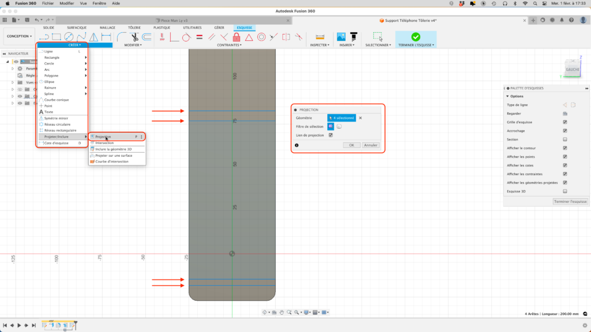Toggle the Regarder look-at icon in sketch palette
The height and width of the screenshot is (332, 591).
coord(565,114)
